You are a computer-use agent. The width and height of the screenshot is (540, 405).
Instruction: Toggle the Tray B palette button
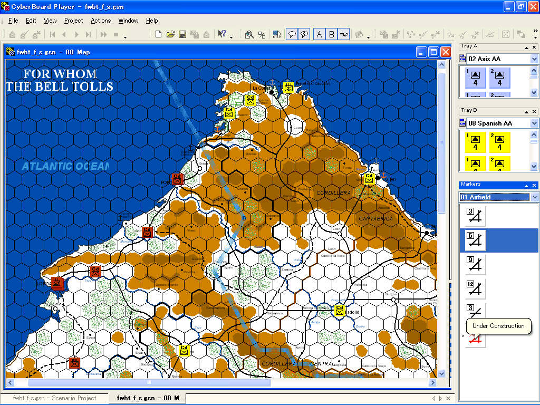click(332, 35)
